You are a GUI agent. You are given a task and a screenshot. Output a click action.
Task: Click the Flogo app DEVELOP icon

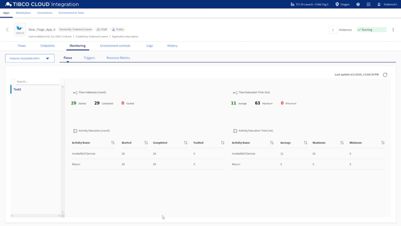pos(20,30)
